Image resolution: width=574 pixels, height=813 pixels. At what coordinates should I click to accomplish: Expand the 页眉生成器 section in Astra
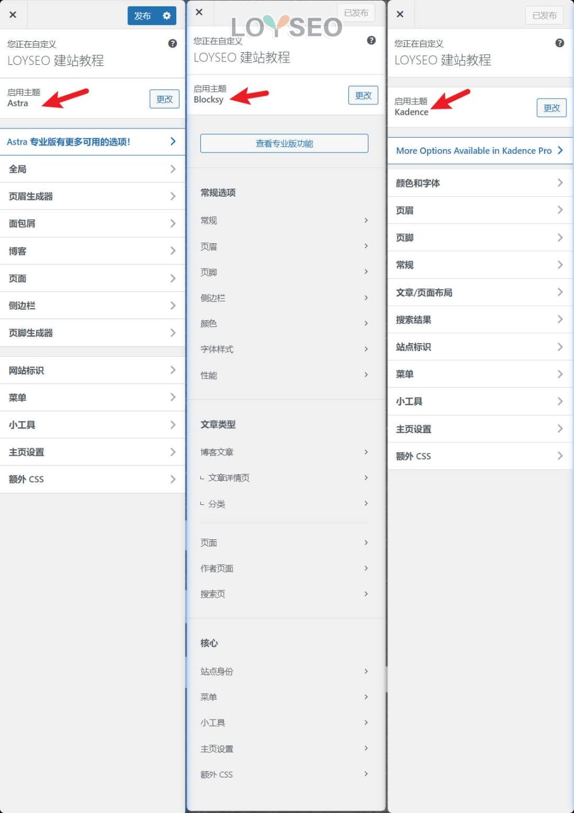(x=92, y=196)
